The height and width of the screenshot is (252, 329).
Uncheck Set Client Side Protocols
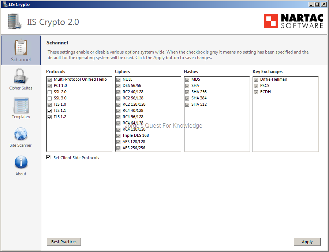48,157
